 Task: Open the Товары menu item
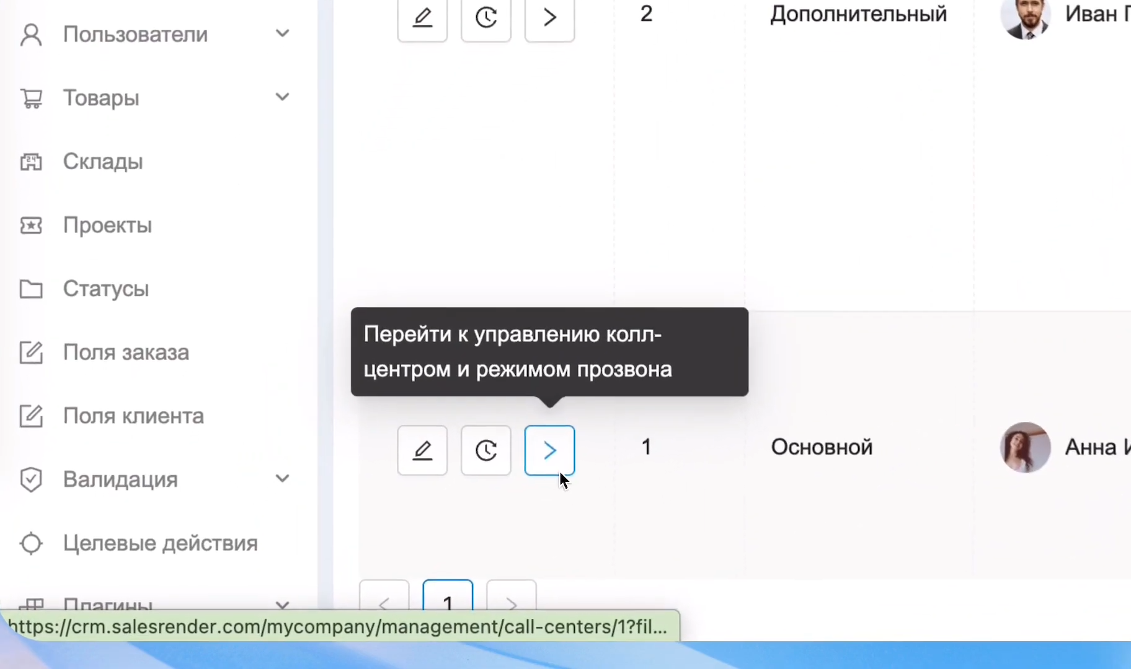click(101, 98)
